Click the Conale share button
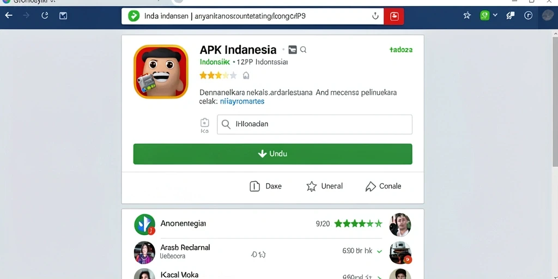This screenshot has width=558, height=279. point(383,186)
